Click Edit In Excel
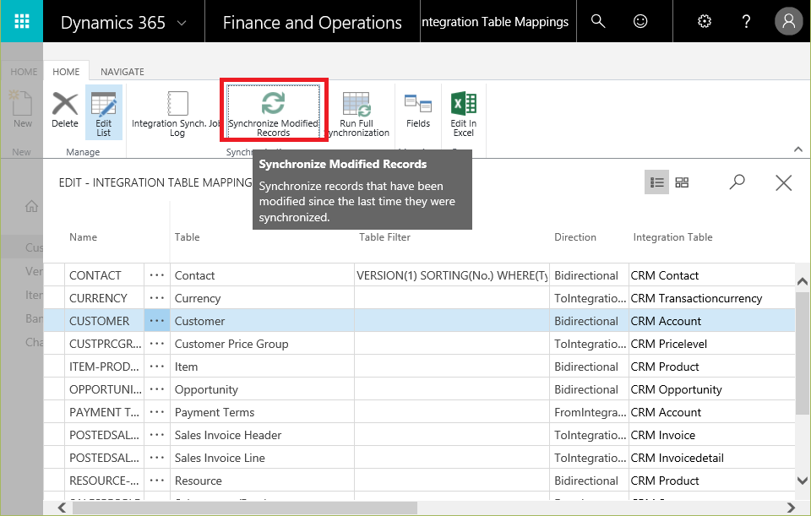 coord(464,112)
